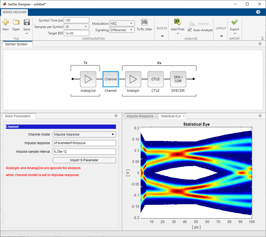Close the Statistical Eye tab

pyautogui.click(x=183, y=116)
